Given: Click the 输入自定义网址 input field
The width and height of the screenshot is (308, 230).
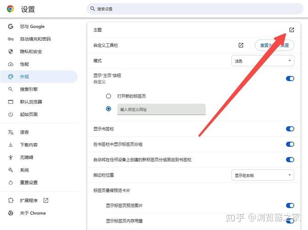Looking at the screenshot, I should pos(162,109).
